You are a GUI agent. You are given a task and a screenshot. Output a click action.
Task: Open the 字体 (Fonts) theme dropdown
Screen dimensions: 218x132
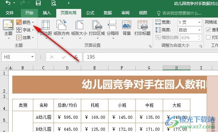[x=25, y=30]
